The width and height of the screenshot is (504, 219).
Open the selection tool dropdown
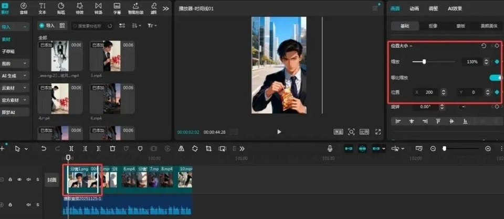[26, 149]
